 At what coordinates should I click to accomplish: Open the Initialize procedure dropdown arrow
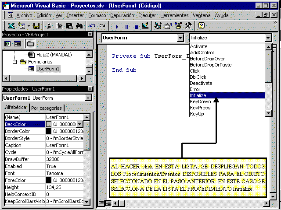click(x=268, y=38)
